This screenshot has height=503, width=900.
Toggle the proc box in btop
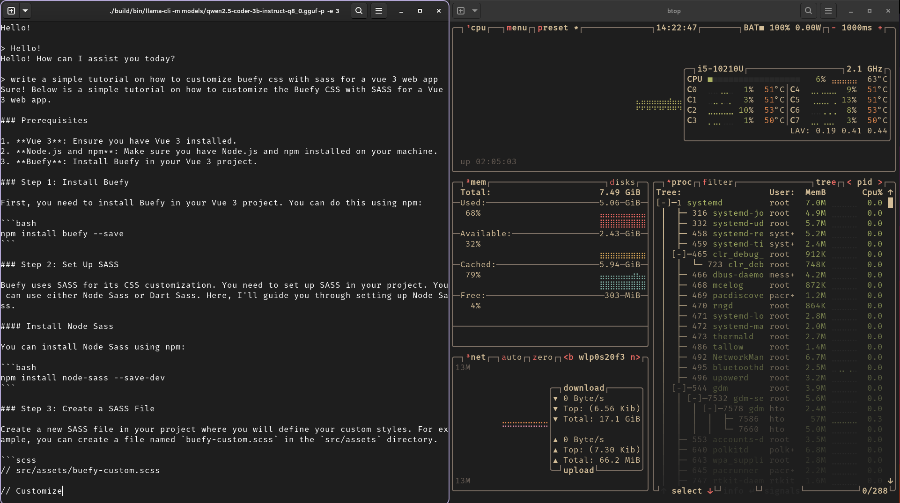coord(679,182)
